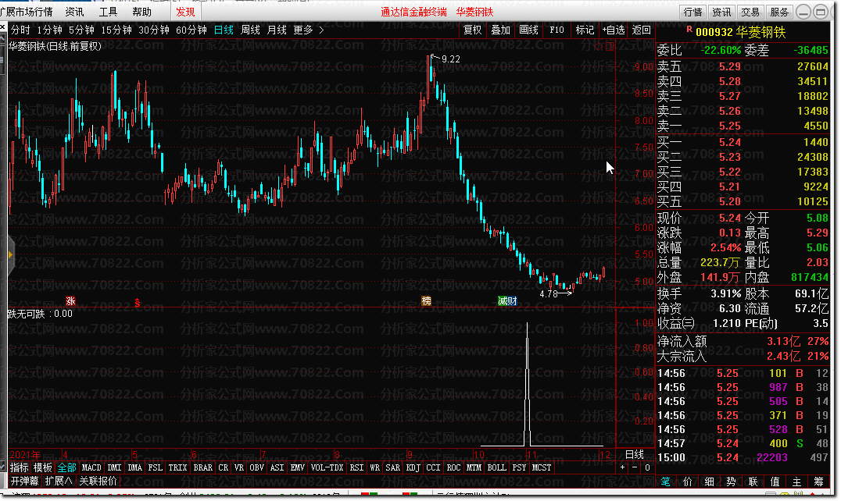841x501 pixels.
Task: Expand the 更多 periods dropdown
Action: click(309, 30)
